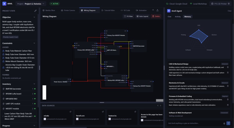Screen dimensions: 234x128
Task: Open the Tutorial Video tab
Action: click(108, 10)
